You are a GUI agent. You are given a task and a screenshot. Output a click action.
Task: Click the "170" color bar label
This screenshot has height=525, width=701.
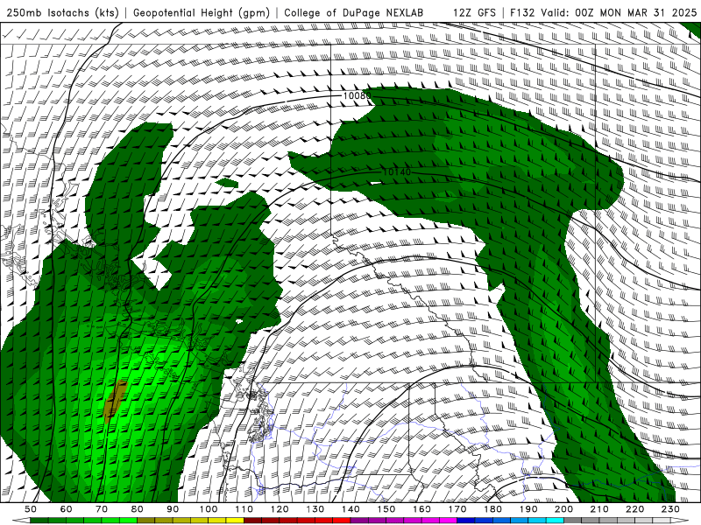(457, 509)
